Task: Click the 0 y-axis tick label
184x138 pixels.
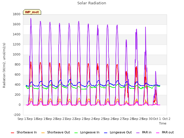Action: (x=20, y=105)
